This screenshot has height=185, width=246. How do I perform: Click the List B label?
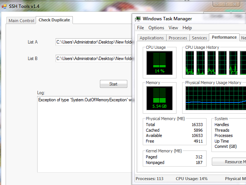pos(33,59)
